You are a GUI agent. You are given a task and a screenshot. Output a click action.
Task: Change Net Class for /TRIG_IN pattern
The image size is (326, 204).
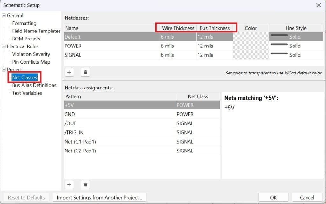pyautogui.click(x=198, y=132)
